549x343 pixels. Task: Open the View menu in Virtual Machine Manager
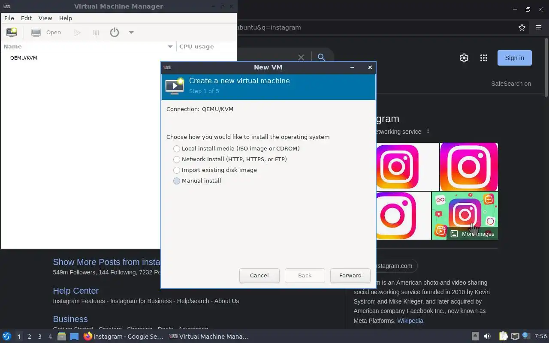(x=45, y=18)
